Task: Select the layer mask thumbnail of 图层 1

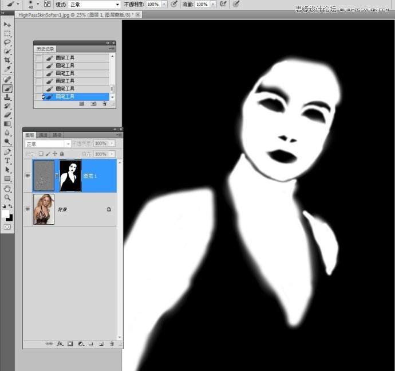Action: click(70, 176)
